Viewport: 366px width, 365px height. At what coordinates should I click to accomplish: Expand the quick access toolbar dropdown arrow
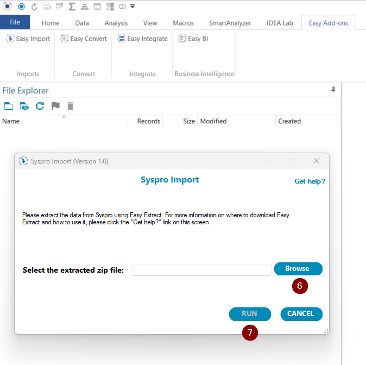pyautogui.click(x=132, y=7)
